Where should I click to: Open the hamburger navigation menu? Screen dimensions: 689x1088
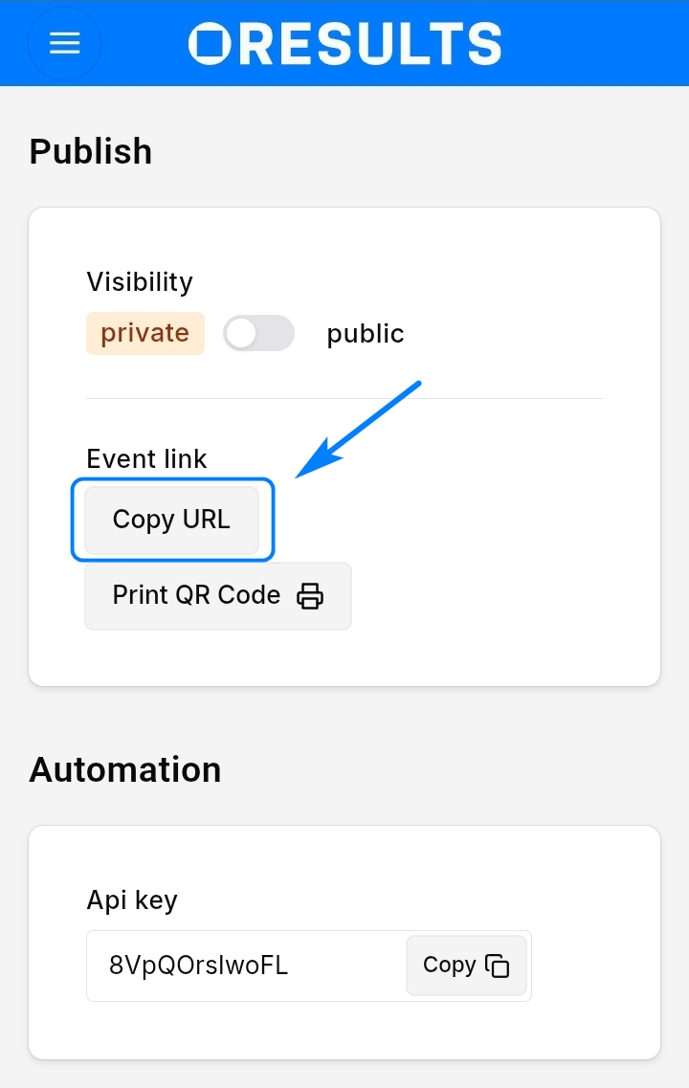tap(64, 43)
